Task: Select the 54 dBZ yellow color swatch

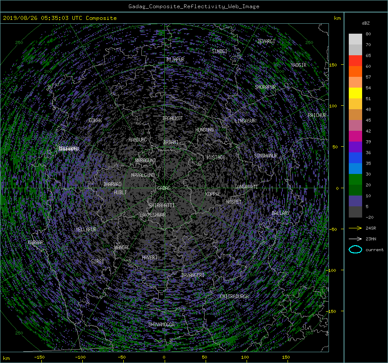Action: tap(355, 93)
